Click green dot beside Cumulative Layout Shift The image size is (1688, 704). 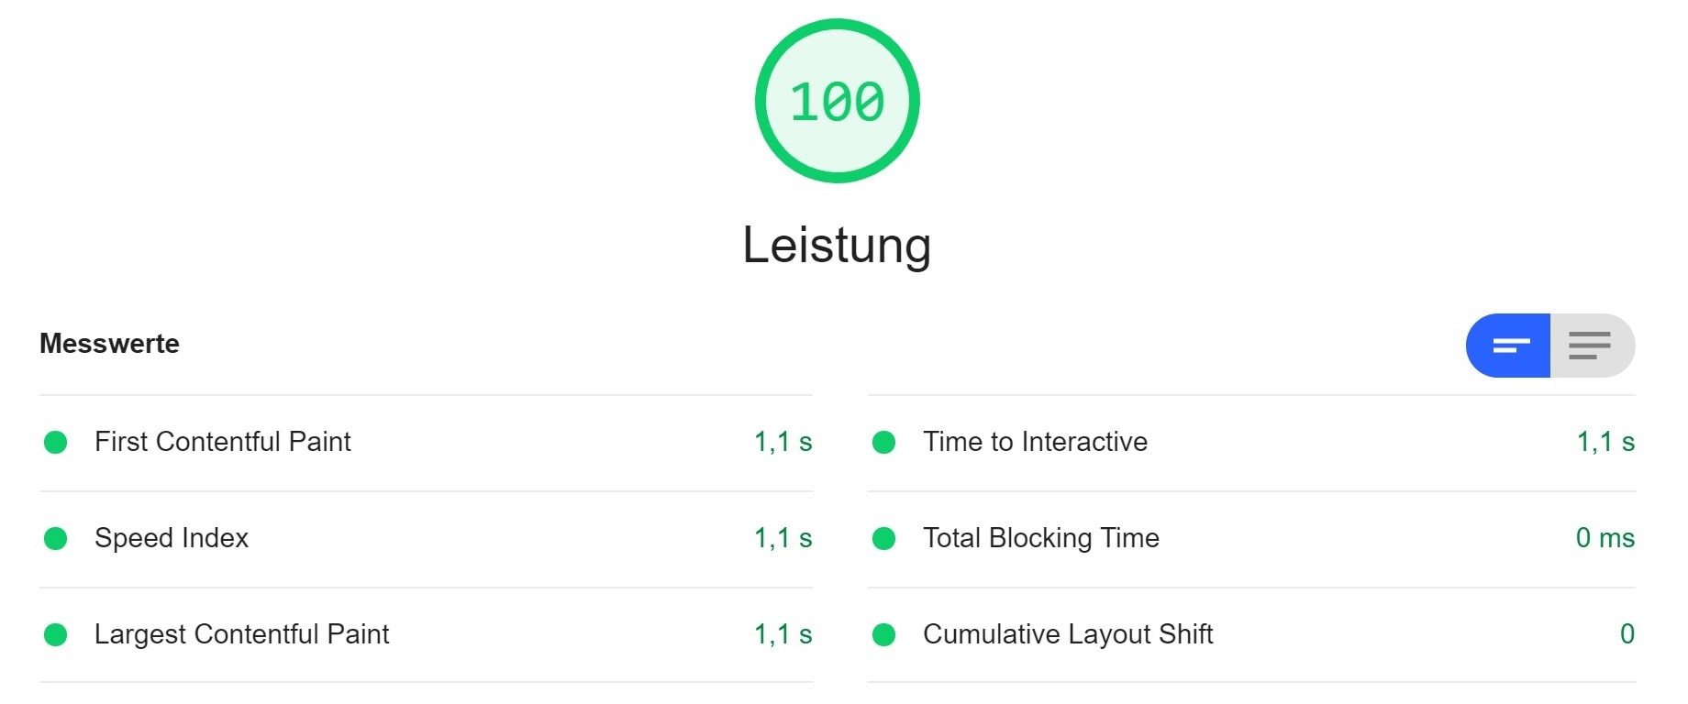click(884, 635)
